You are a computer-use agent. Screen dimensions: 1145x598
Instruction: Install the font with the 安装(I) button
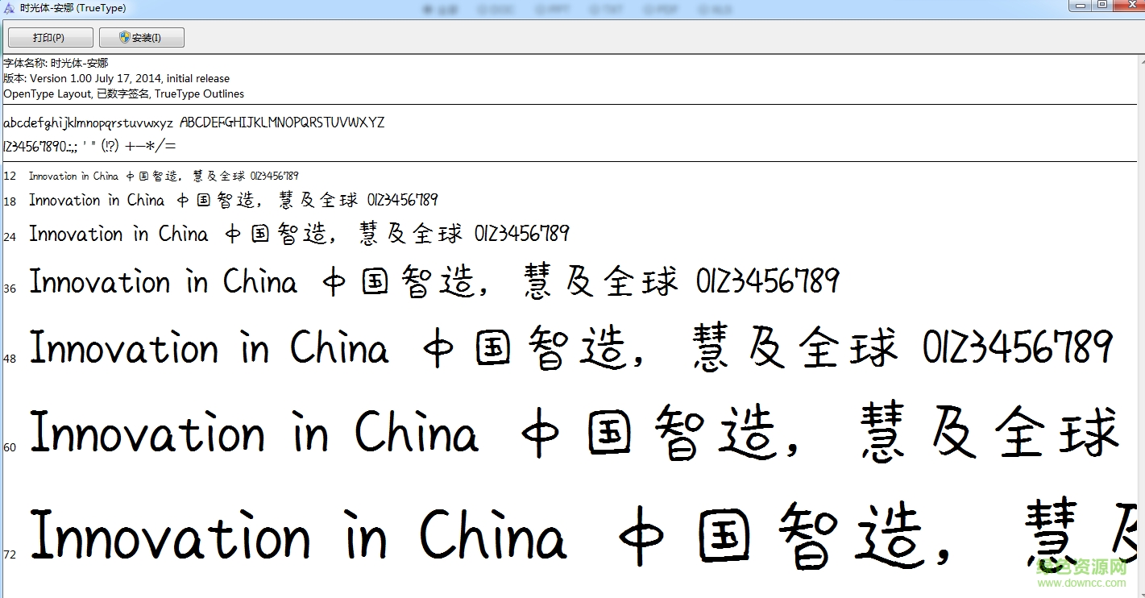click(x=142, y=38)
